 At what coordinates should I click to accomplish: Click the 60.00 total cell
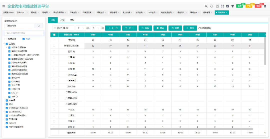[x=93, y=133]
